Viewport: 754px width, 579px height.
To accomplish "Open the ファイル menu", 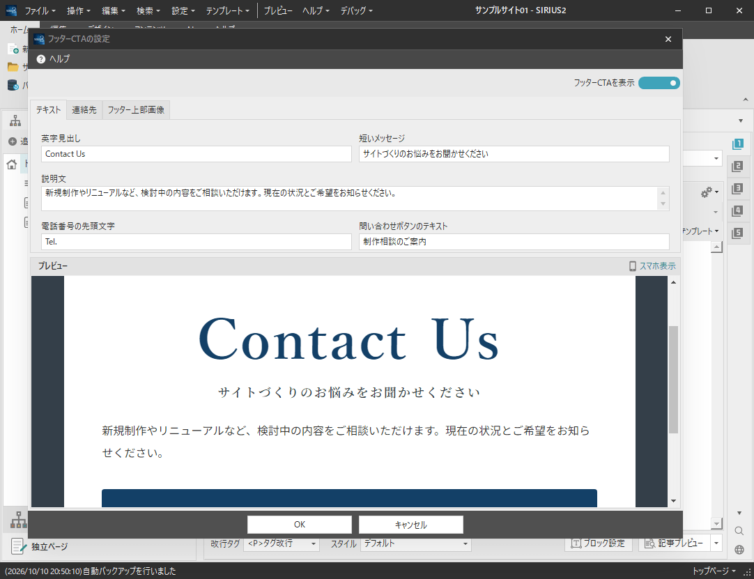I will pos(40,10).
